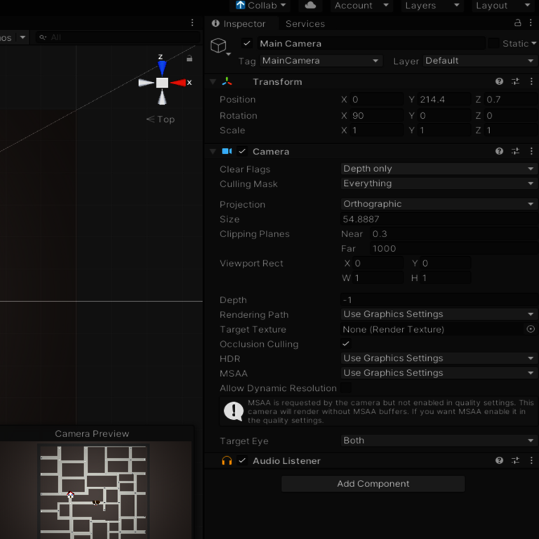The width and height of the screenshot is (539, 539).
Task: Open the Inspector panel kebab menu
Action: (531, 23)
